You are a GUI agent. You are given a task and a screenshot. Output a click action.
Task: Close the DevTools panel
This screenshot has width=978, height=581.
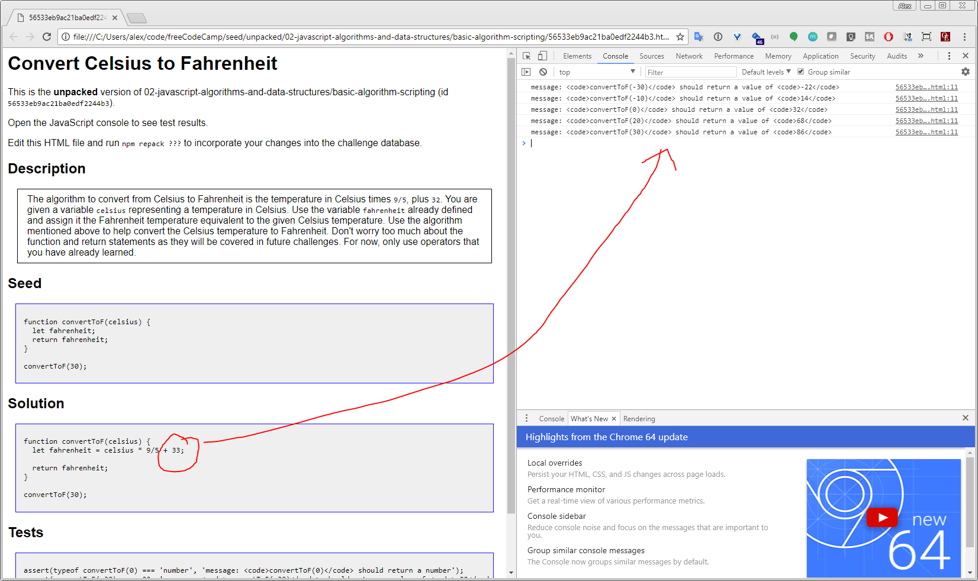966,56
